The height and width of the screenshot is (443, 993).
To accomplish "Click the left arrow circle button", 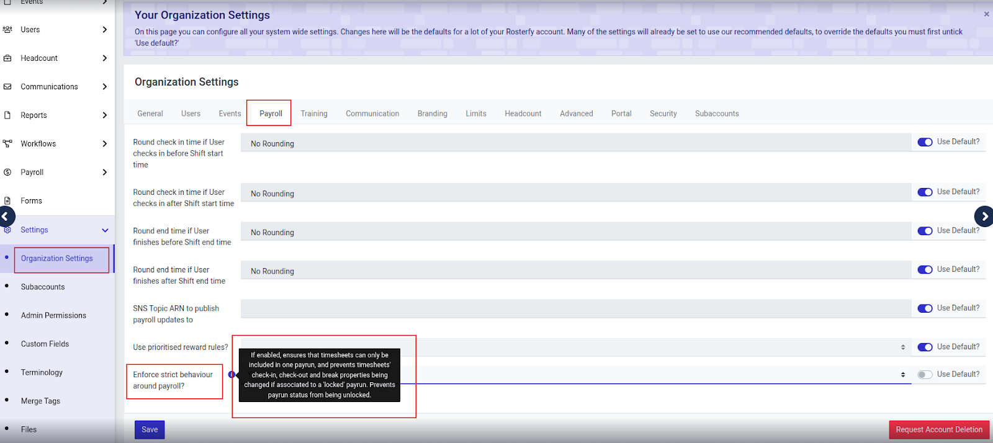I will coord(6,217).
